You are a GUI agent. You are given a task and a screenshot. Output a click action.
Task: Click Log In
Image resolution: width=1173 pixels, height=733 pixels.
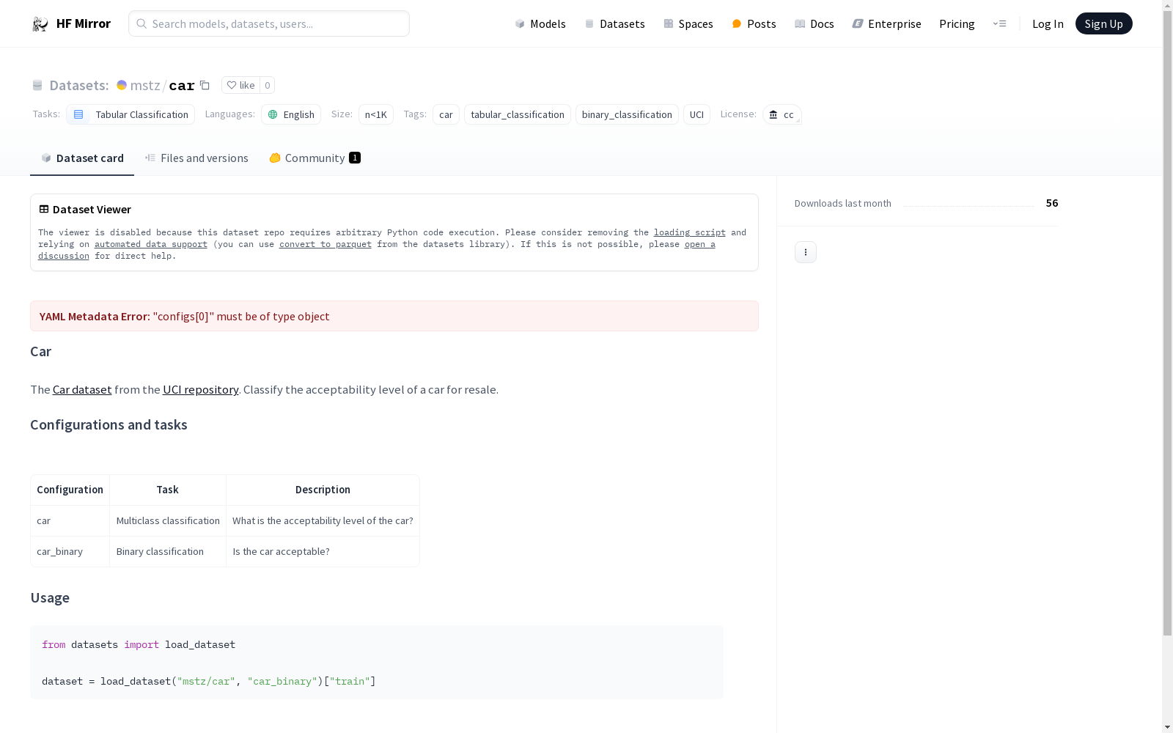click(x=1048, y=23)
